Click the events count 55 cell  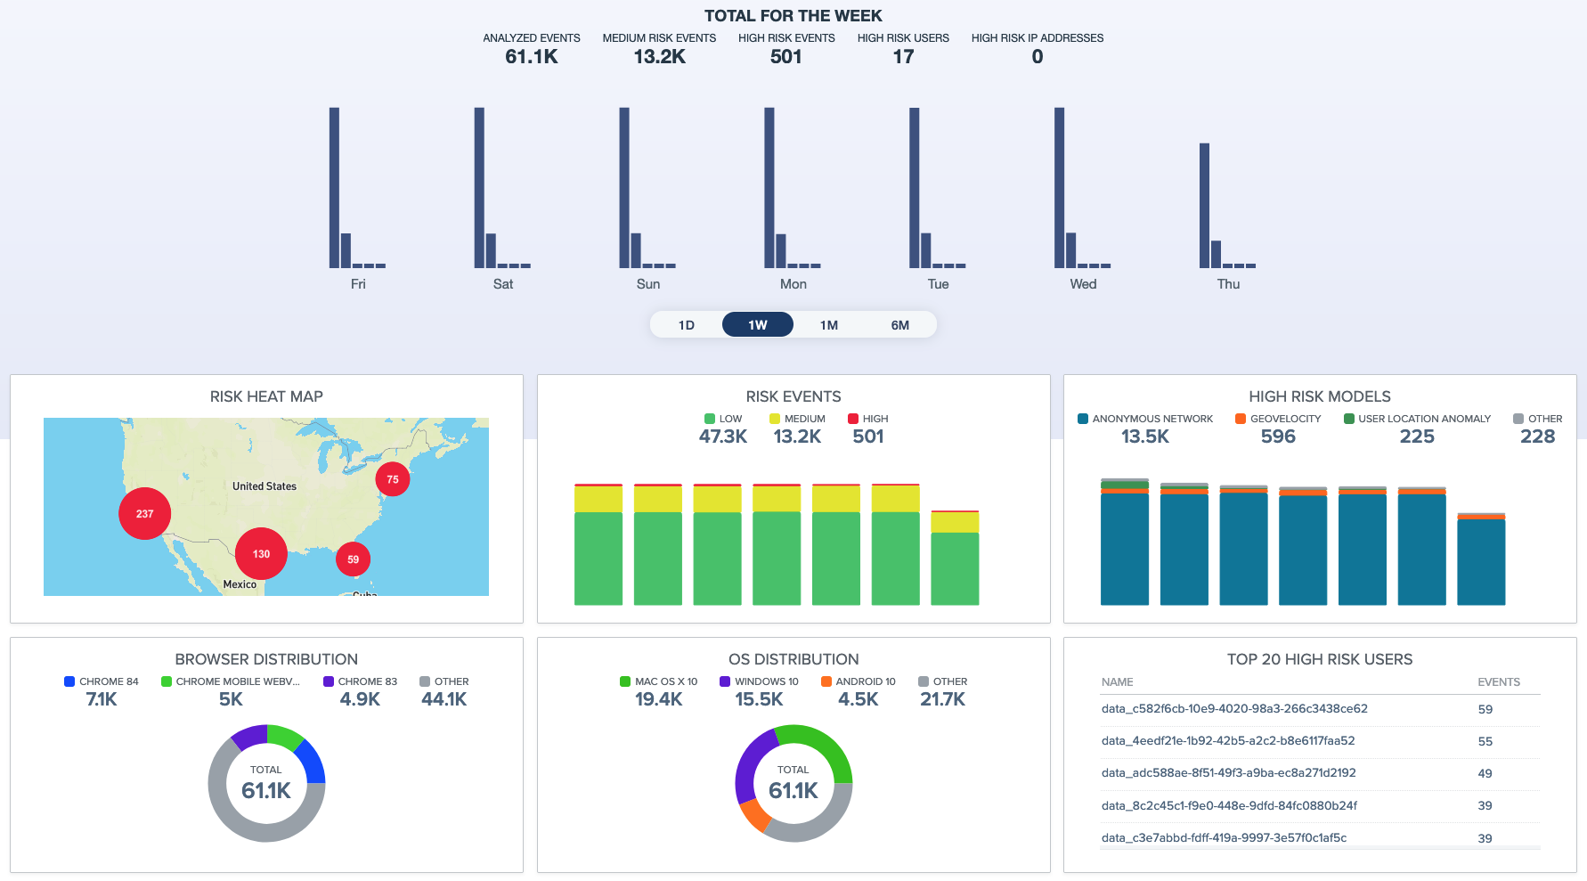coord(1485,742)
